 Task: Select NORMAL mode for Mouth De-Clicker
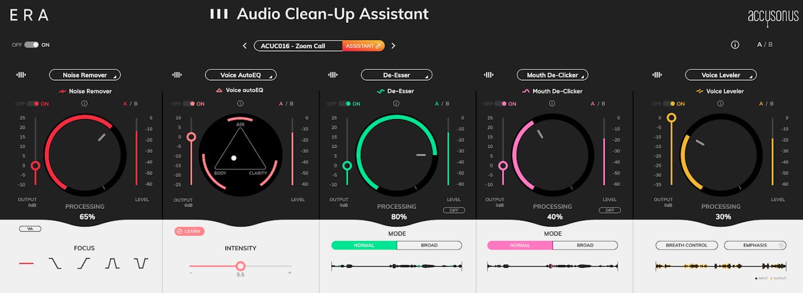click(520, 246)
